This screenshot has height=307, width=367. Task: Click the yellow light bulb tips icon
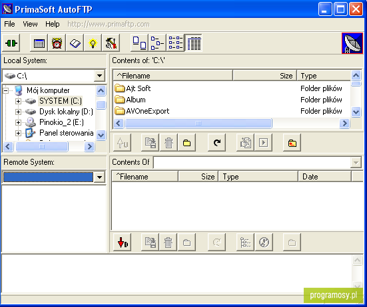point(93,43)
